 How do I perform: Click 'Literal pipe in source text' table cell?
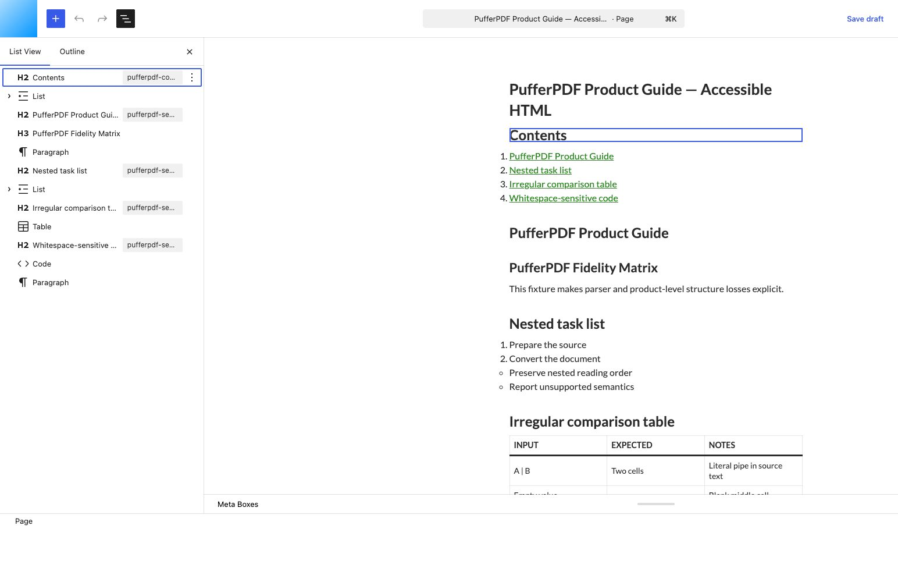(753, 471)
